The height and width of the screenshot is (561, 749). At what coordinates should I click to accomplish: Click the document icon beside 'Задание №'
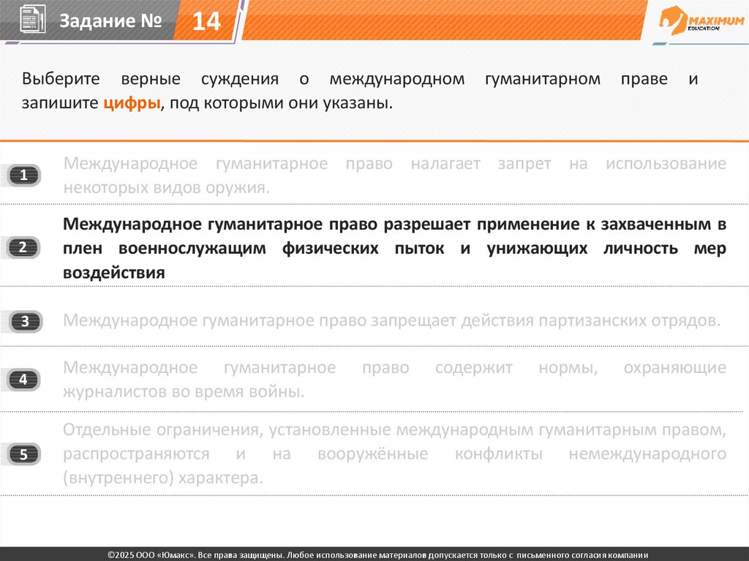point(32,19)
